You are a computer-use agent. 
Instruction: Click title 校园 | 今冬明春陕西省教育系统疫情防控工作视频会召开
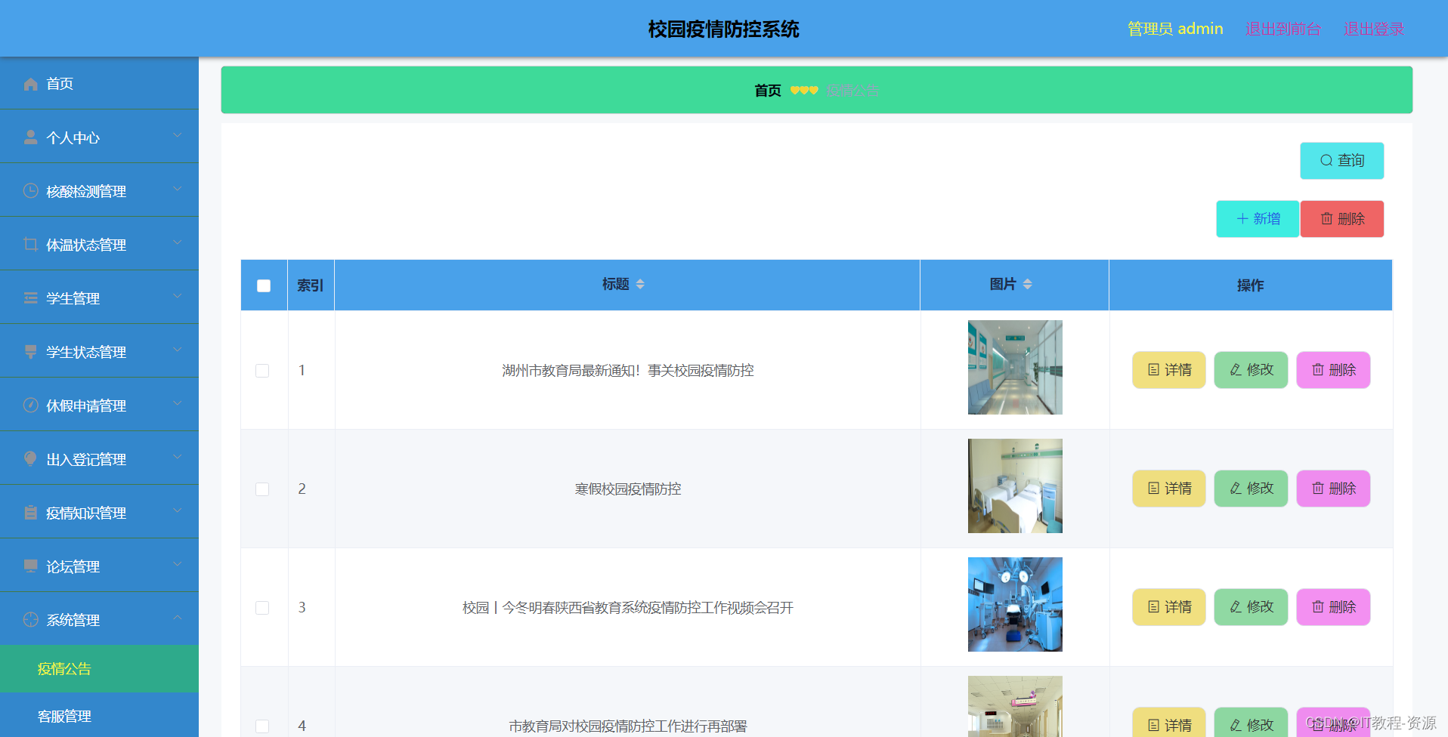tap(628, 608)
